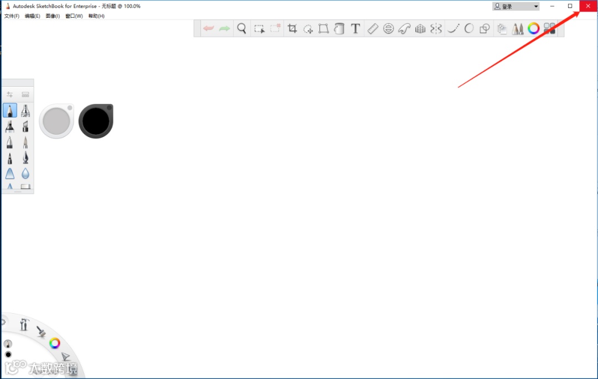Minimize the SketchBook window
The image size is (598, 379).
coord(552,6)
